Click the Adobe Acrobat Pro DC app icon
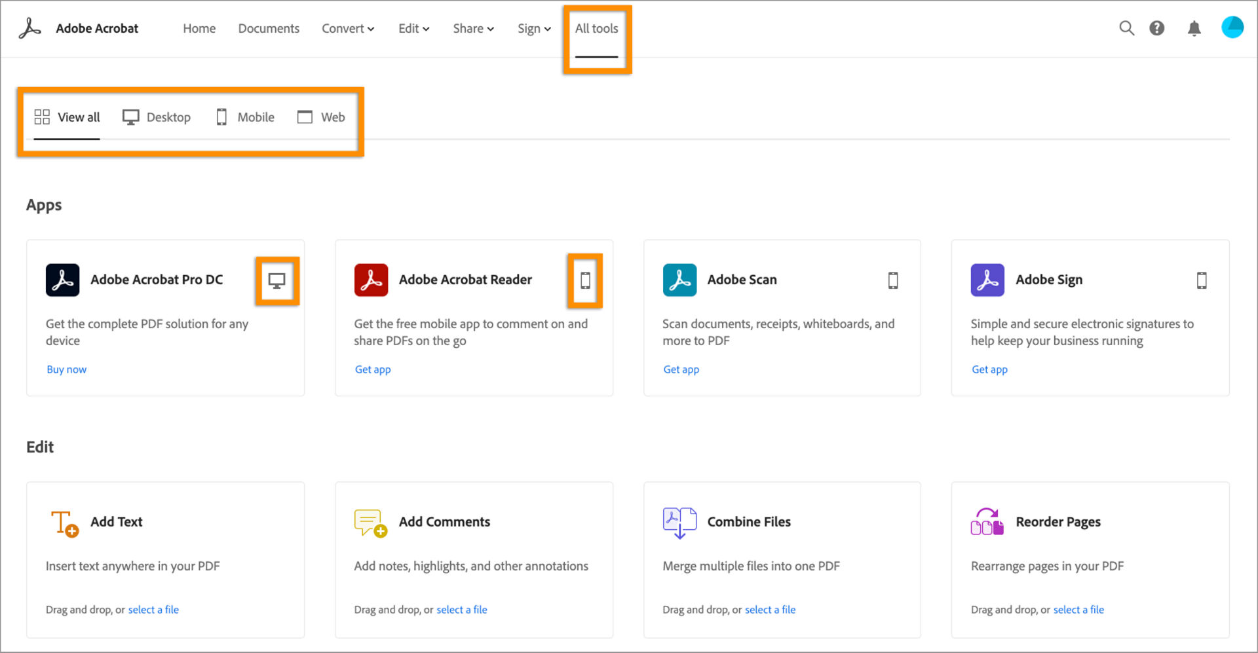Screen dimensions: 1258x653 pyautogui.click(x=62, y=280)
